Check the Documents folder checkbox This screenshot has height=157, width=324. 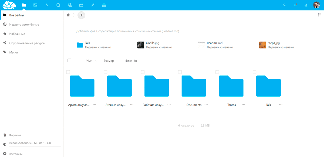click(x=180, y=72)
